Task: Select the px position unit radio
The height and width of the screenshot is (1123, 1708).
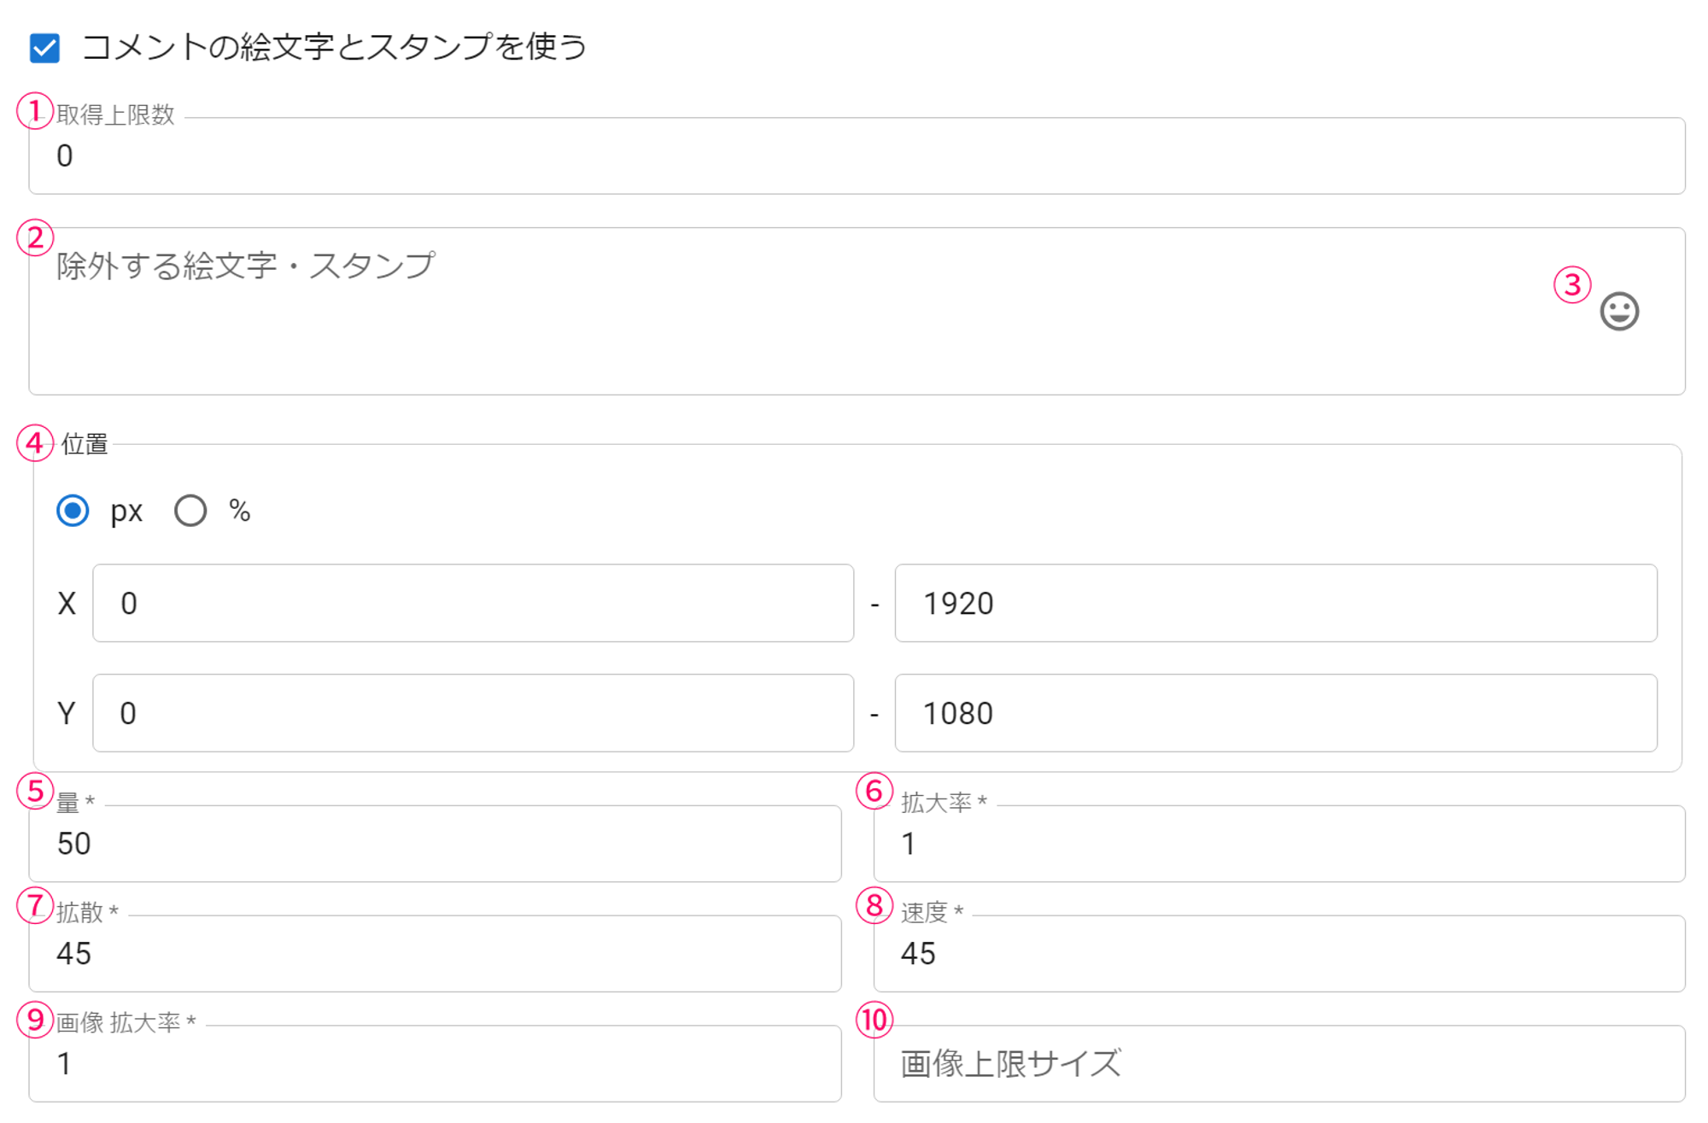Action: [x=73, y=511]
